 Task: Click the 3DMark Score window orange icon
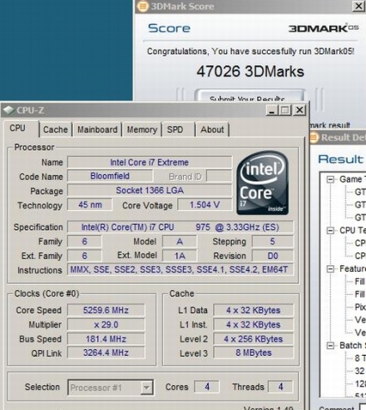click(x=142, y=6)
